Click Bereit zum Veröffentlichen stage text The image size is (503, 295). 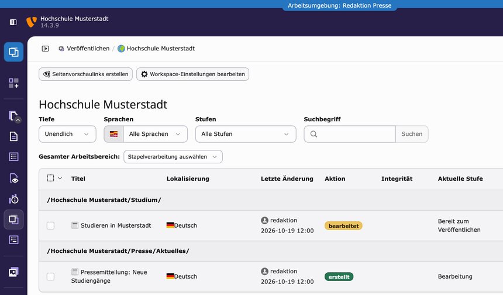point(459,225)
